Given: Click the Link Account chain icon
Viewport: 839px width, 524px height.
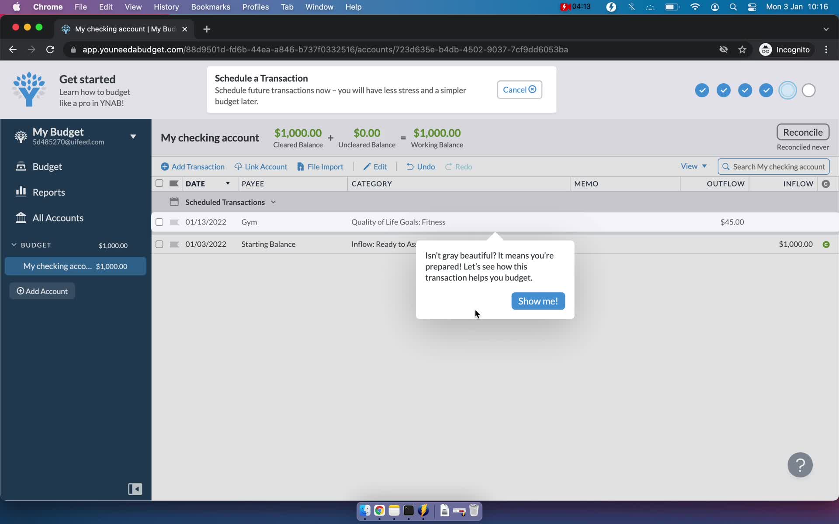Looking at the screenshot, I should [237, 167].
